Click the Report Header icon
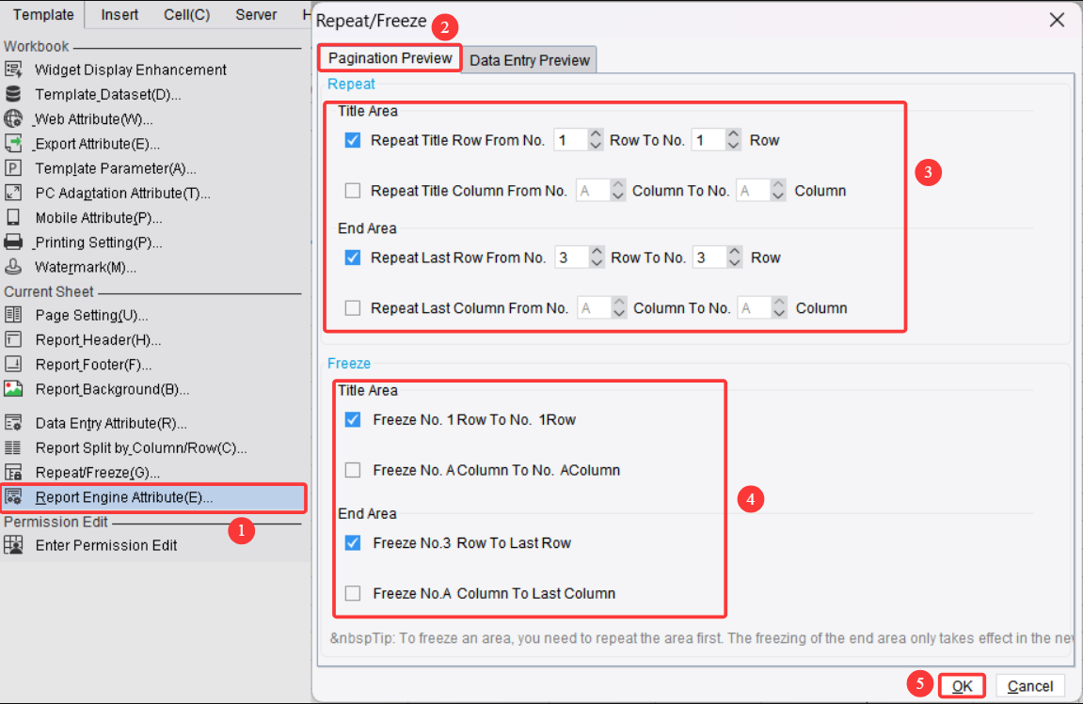Screen dimensions: 1083x704 tap(13, 339)
